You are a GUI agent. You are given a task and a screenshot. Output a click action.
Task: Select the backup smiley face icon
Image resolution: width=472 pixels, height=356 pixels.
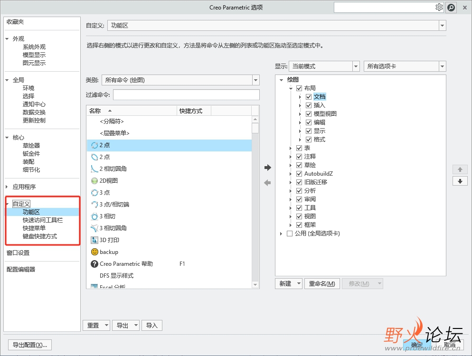pos(94,252)
